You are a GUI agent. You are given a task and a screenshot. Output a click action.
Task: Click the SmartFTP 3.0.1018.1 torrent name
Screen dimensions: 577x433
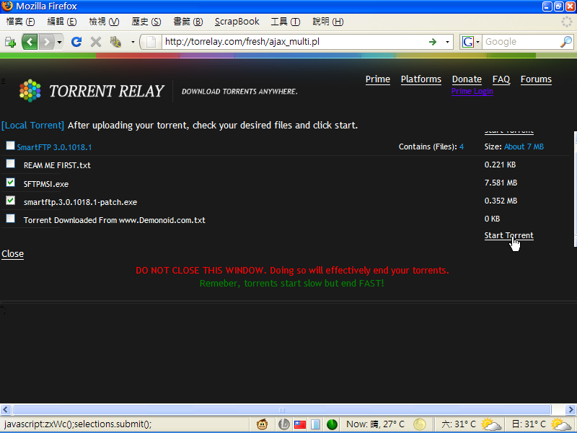coord(55,147)
